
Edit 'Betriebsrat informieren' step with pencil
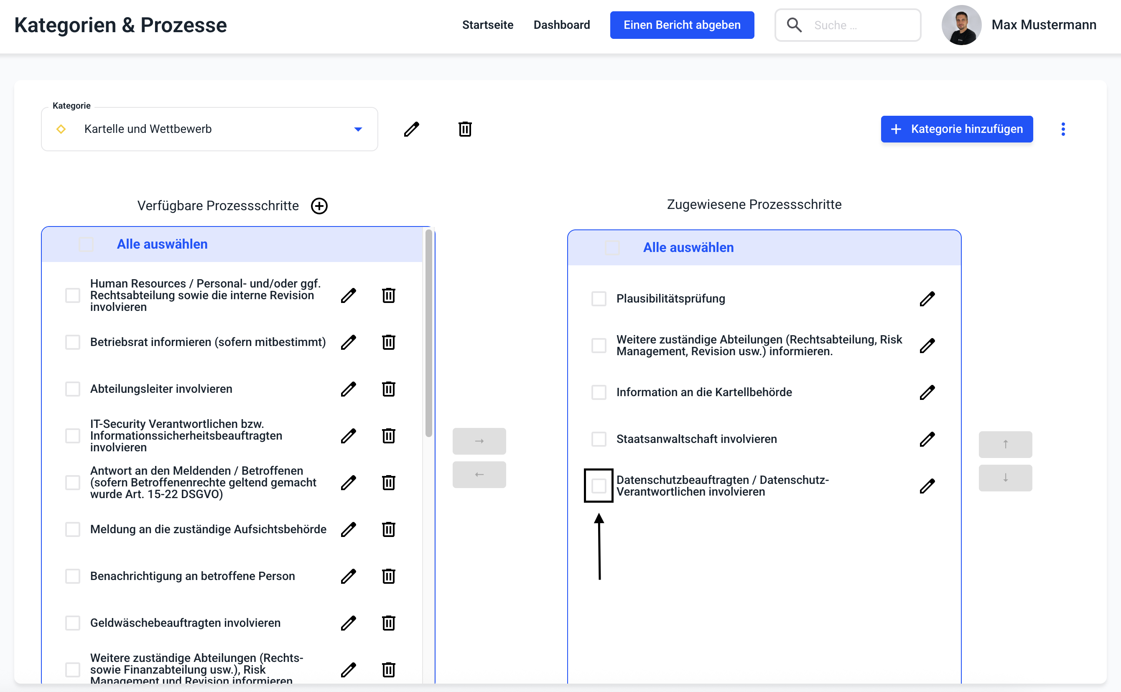pyautogui.click(x=348, y=342)
